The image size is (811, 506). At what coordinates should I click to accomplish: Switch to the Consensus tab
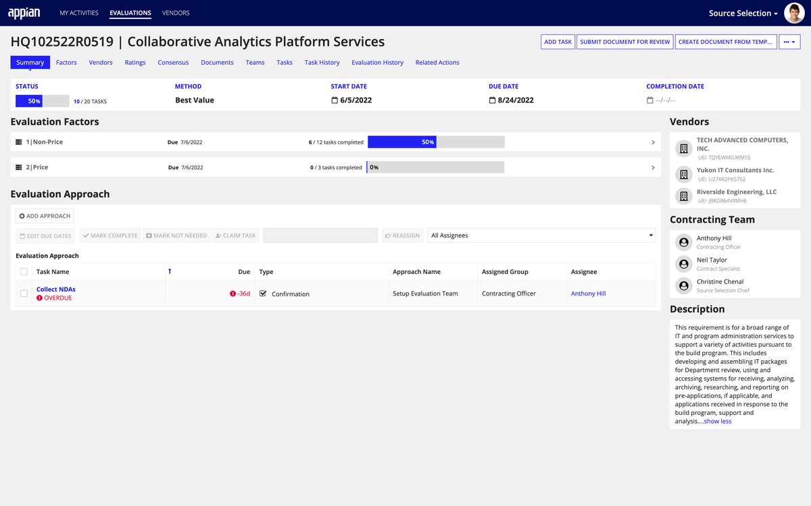pyautogui.click(x=173, y=63)
